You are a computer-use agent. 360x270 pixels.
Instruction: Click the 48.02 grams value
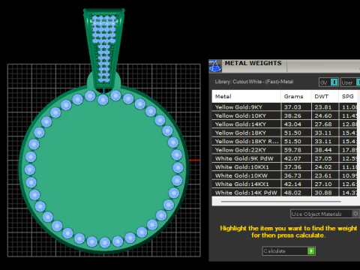[x=292, y=193]
